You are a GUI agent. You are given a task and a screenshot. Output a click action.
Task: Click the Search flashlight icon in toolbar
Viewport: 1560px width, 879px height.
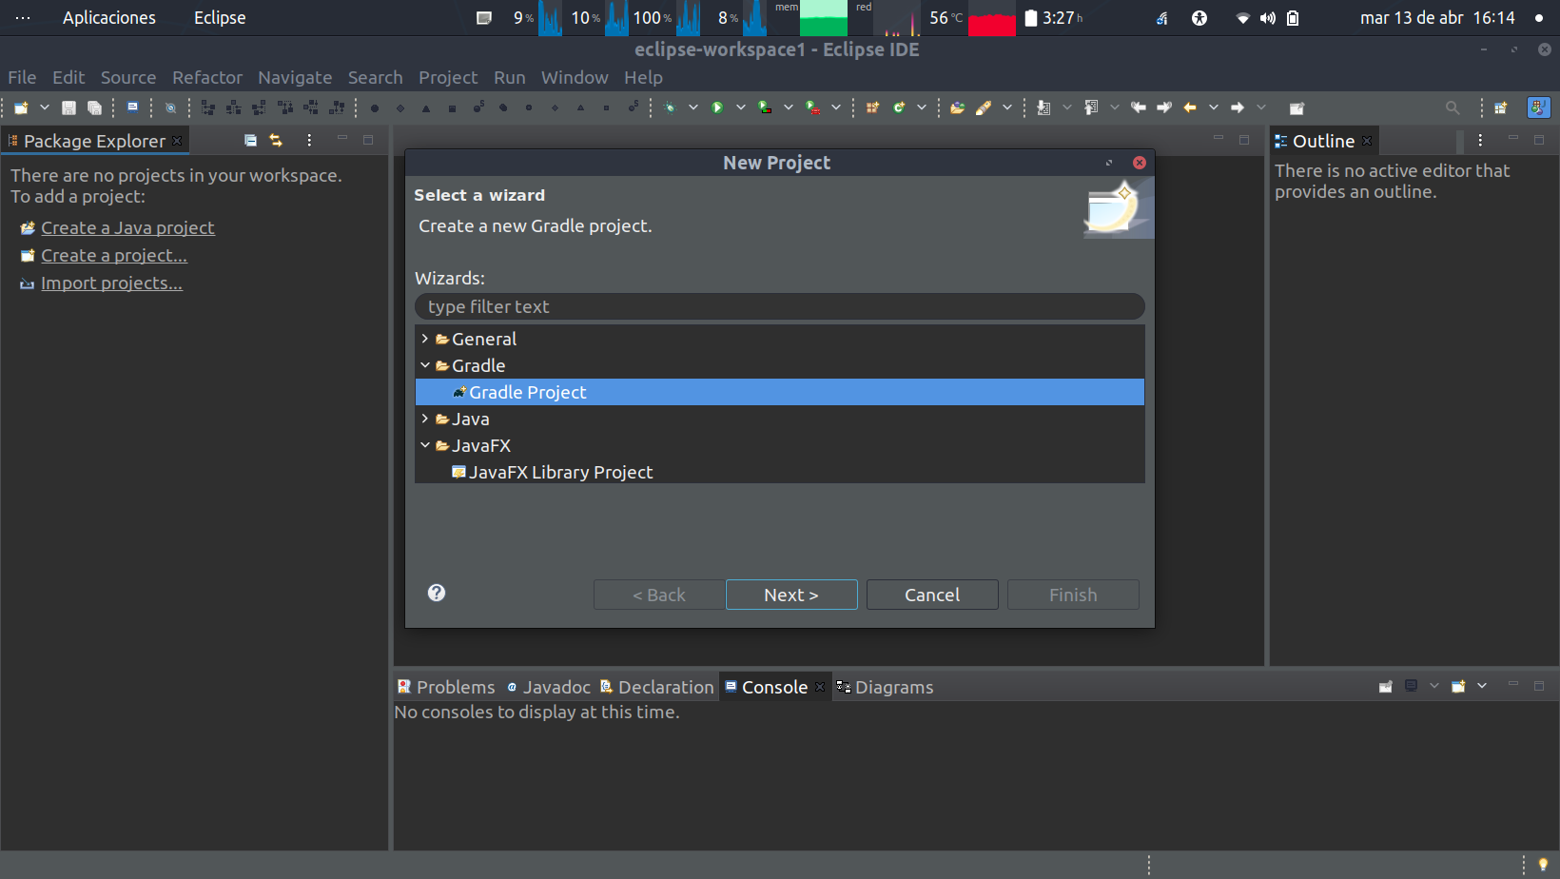[x=984, y=107]
